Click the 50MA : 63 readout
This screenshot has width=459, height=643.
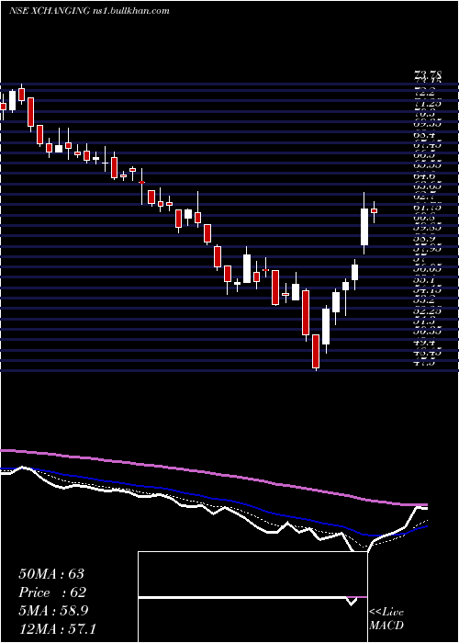51,574
